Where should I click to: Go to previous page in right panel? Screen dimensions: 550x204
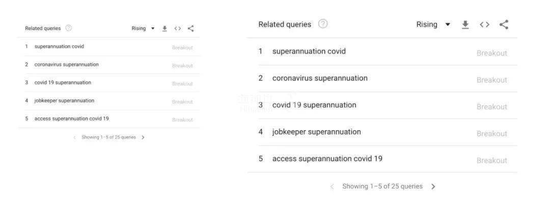click(x=332, y=187)
